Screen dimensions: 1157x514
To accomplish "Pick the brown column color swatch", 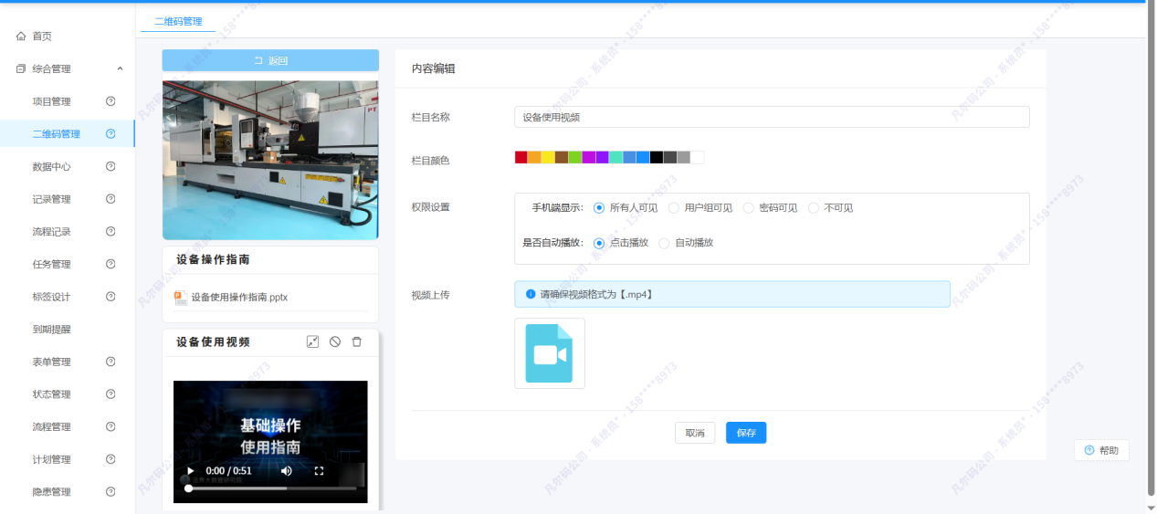I will 562,158.
